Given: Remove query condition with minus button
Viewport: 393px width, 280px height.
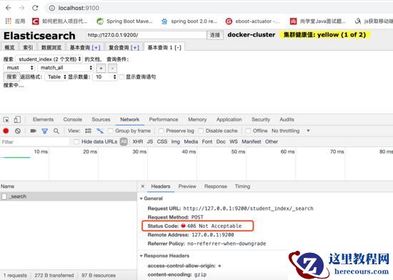Looking at the screenshot, I should 112,68.
